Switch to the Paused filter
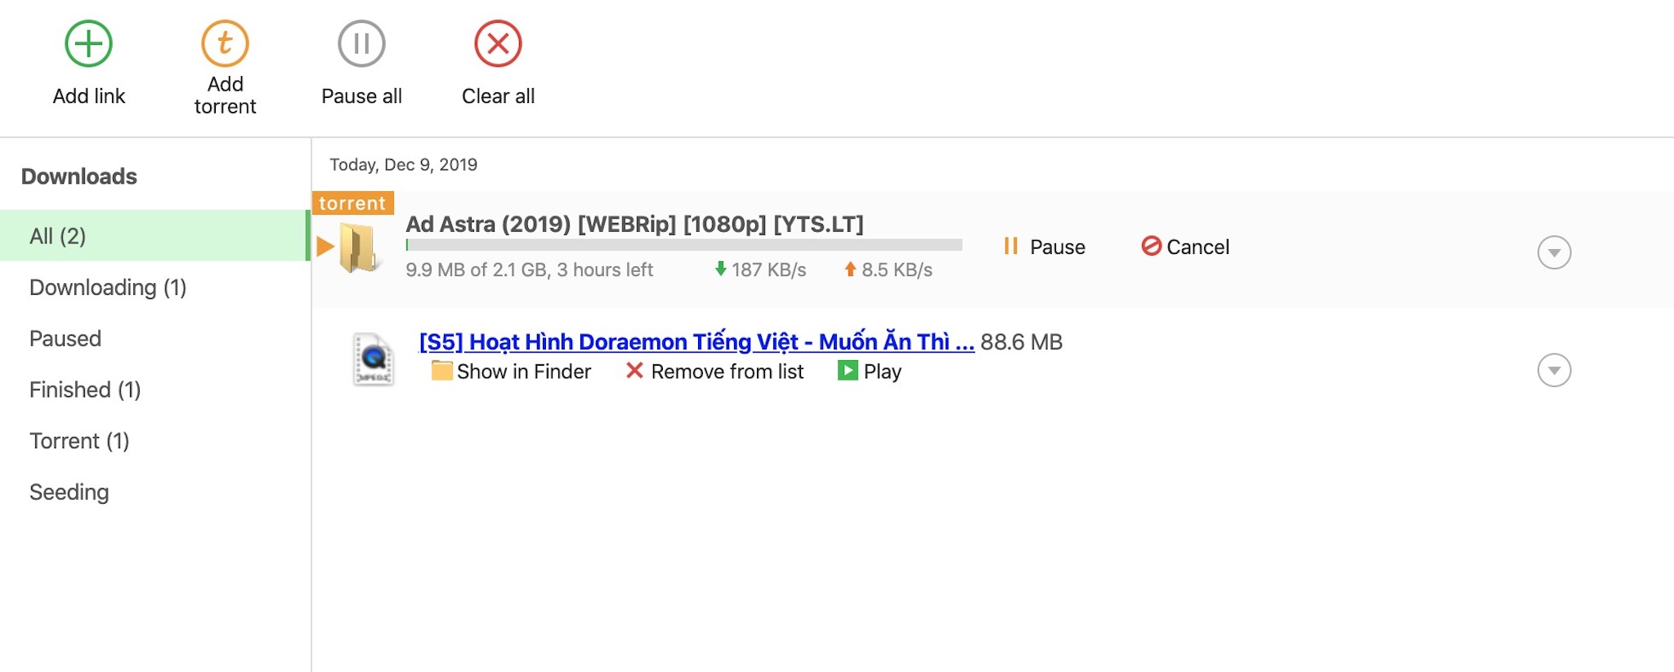Image resolution: width=1674 pixels, height=672 pixels. pyautogui.click(x=65, y=339)
